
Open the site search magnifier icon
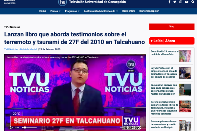[193, 2]
